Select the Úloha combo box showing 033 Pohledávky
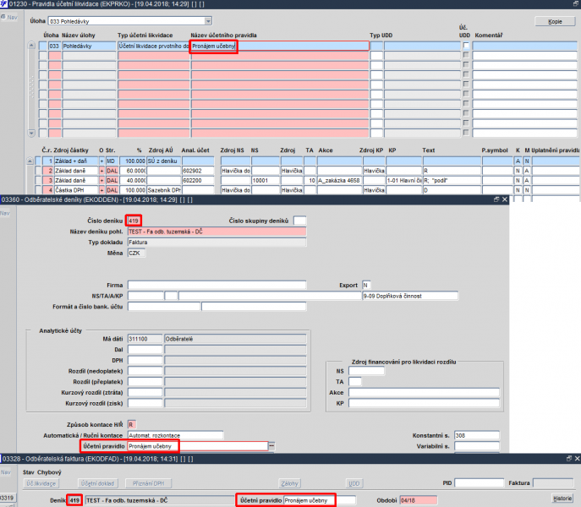Viewport: 581px width, 507px height. click(130, 21)
